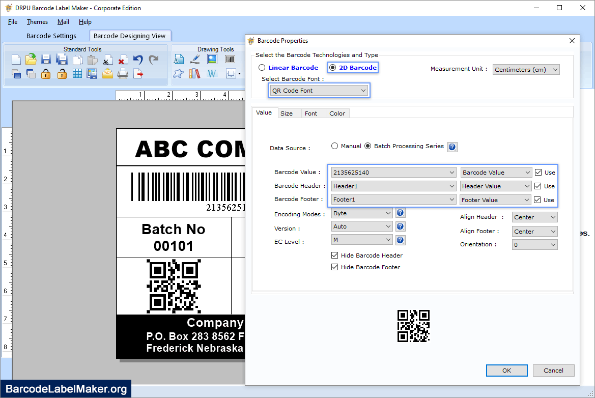
Task: Open the QR Code Font dropdown
Action: click(x=319, y=90)
